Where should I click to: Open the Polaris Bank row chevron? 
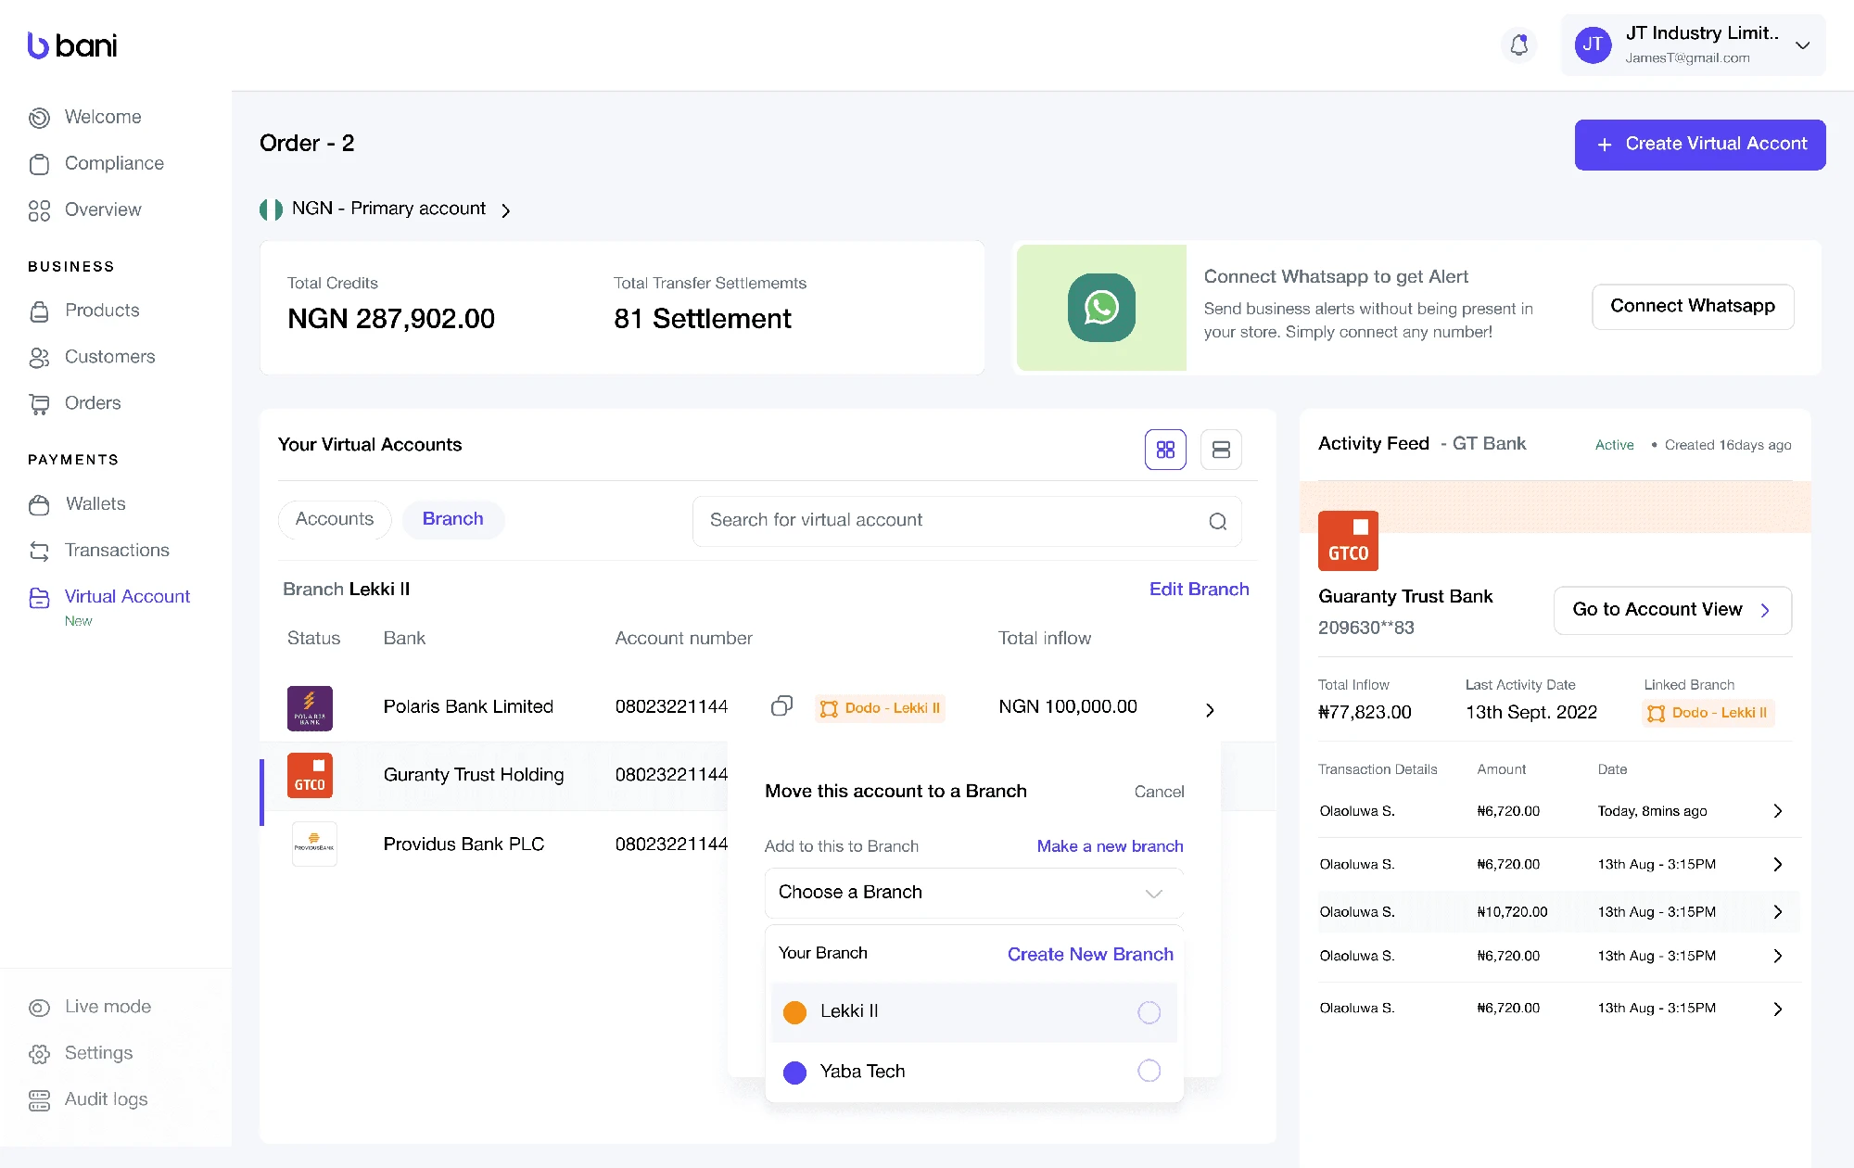(x=1210, y=710)
